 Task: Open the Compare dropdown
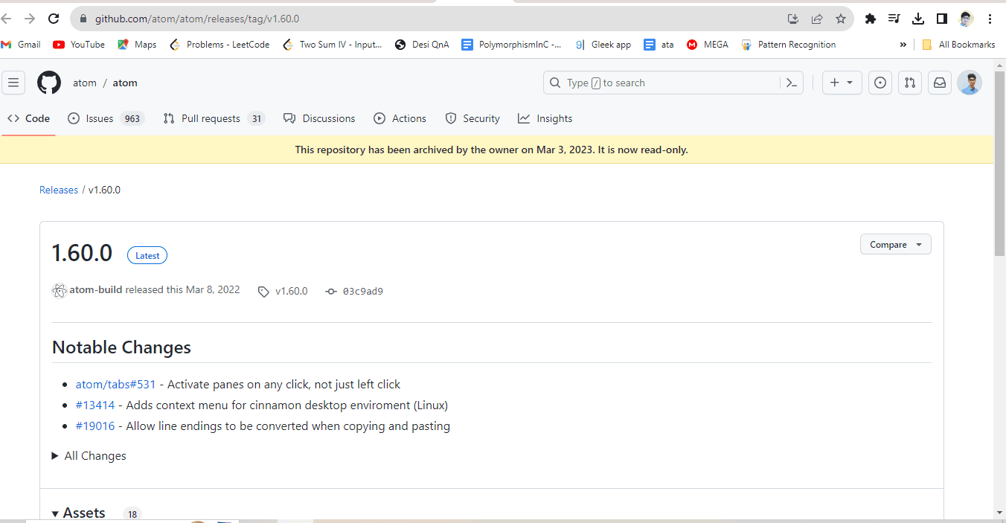pyautogui.click(x=895, y=245)
